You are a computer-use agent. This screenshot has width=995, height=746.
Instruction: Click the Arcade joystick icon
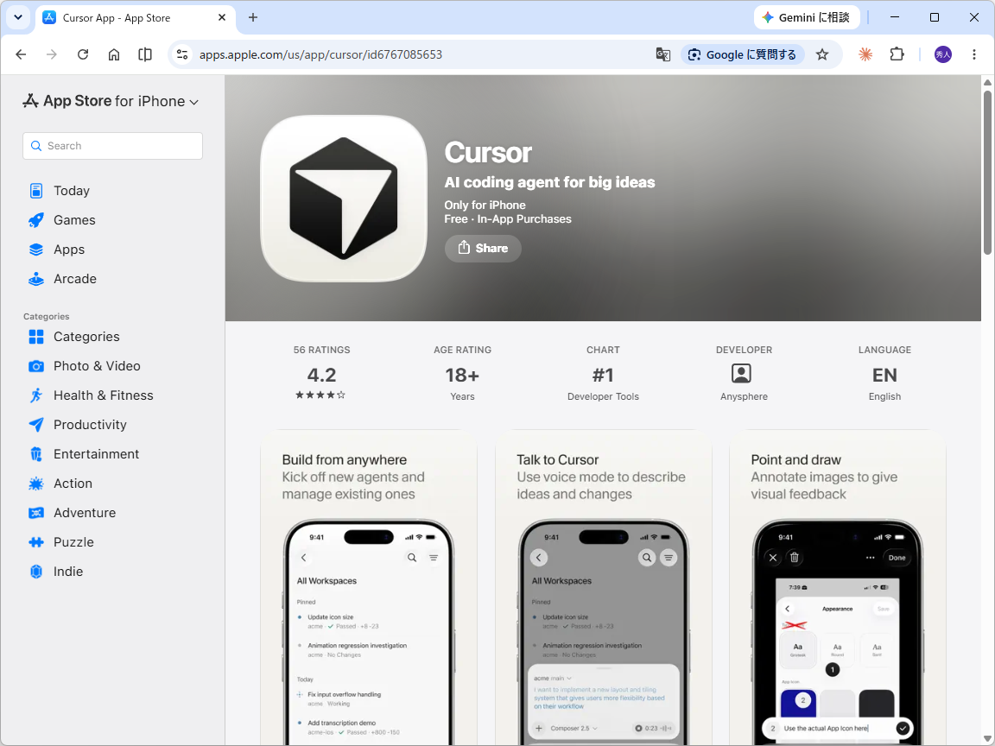[36, 279]
